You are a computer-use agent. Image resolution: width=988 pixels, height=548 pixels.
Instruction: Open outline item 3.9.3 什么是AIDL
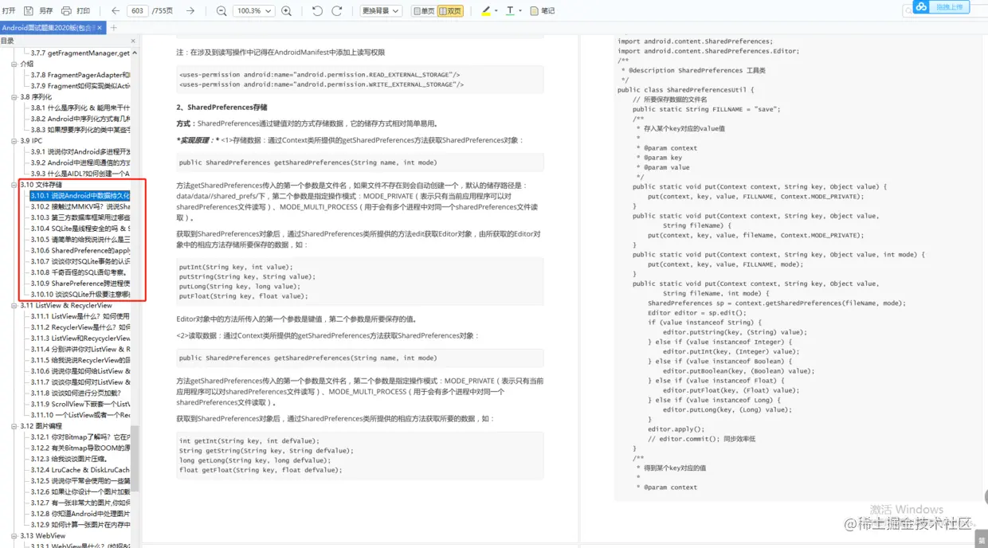point(80,174)
